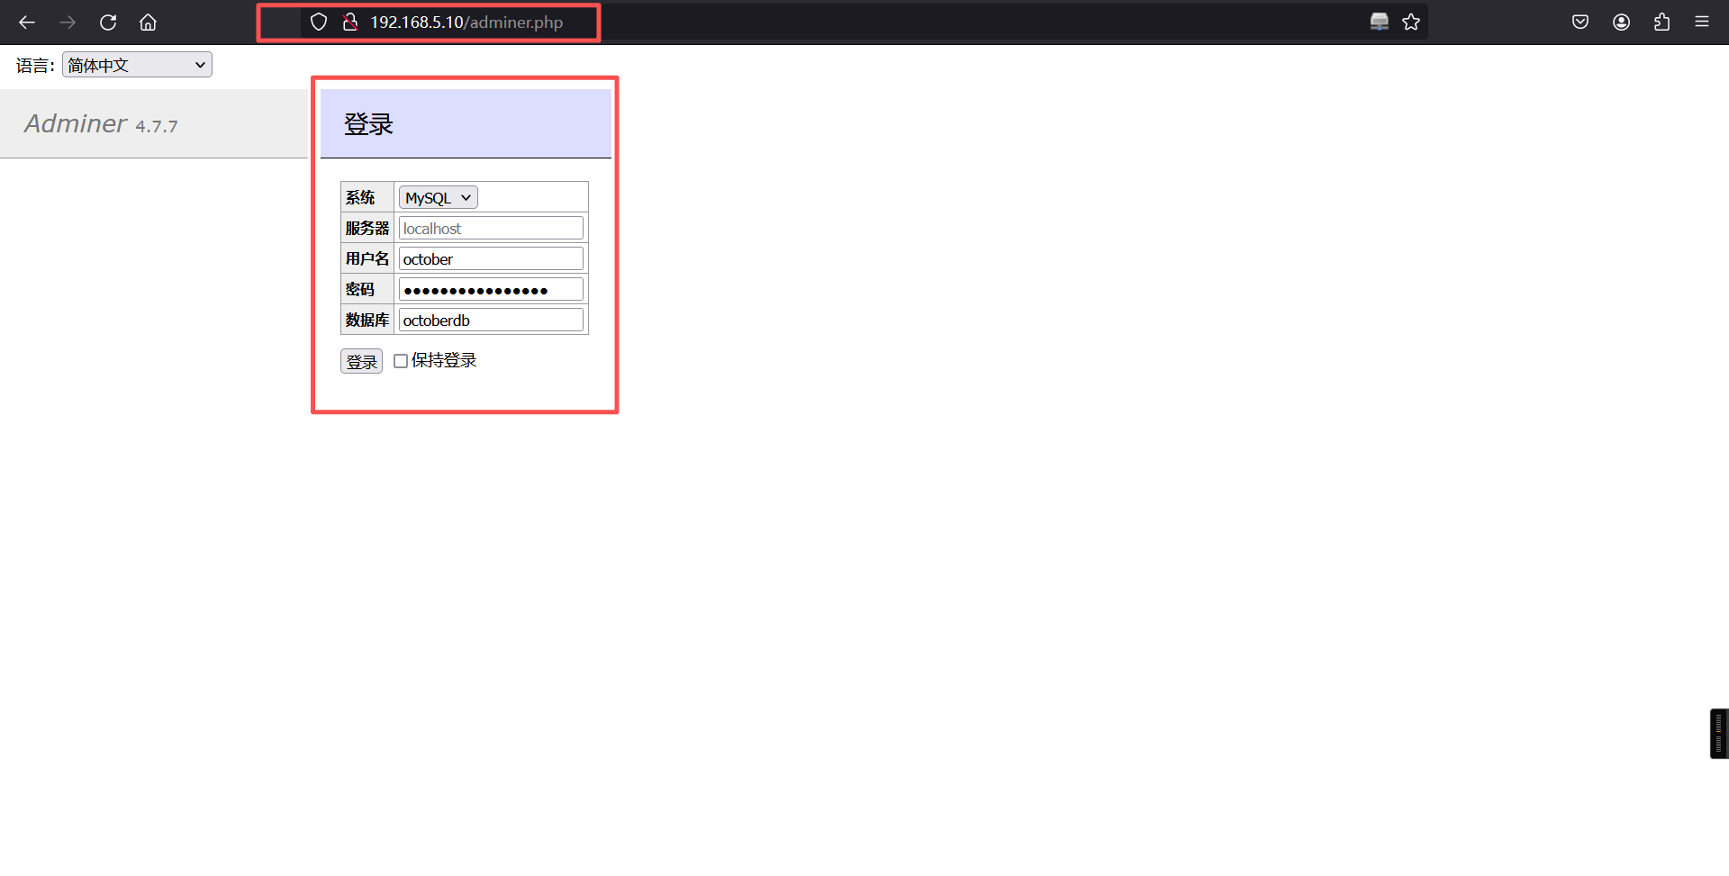Reload the Adminer page
Screen dimensions: 1729x876
click(108, 22)
